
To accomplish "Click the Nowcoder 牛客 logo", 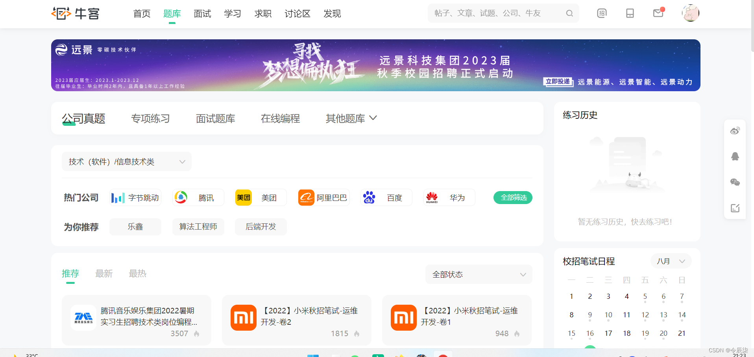I will (x=75, y=13).
